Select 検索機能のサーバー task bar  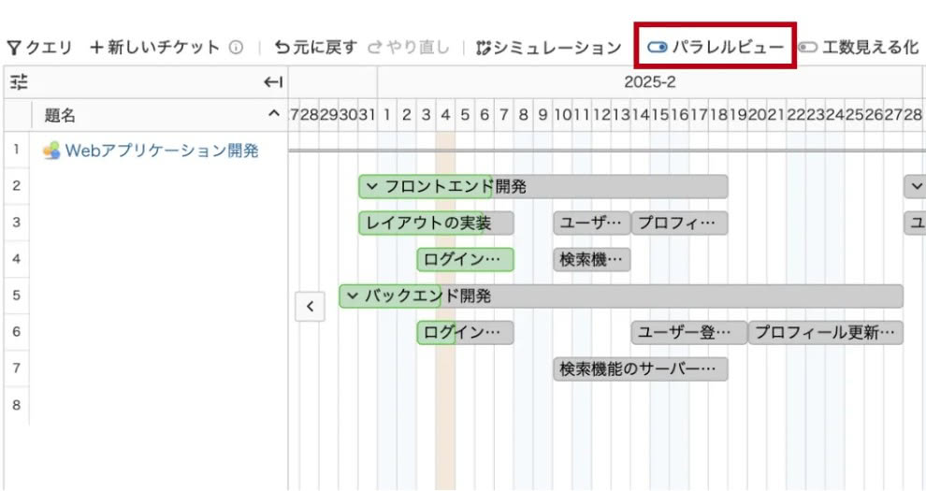640,369
